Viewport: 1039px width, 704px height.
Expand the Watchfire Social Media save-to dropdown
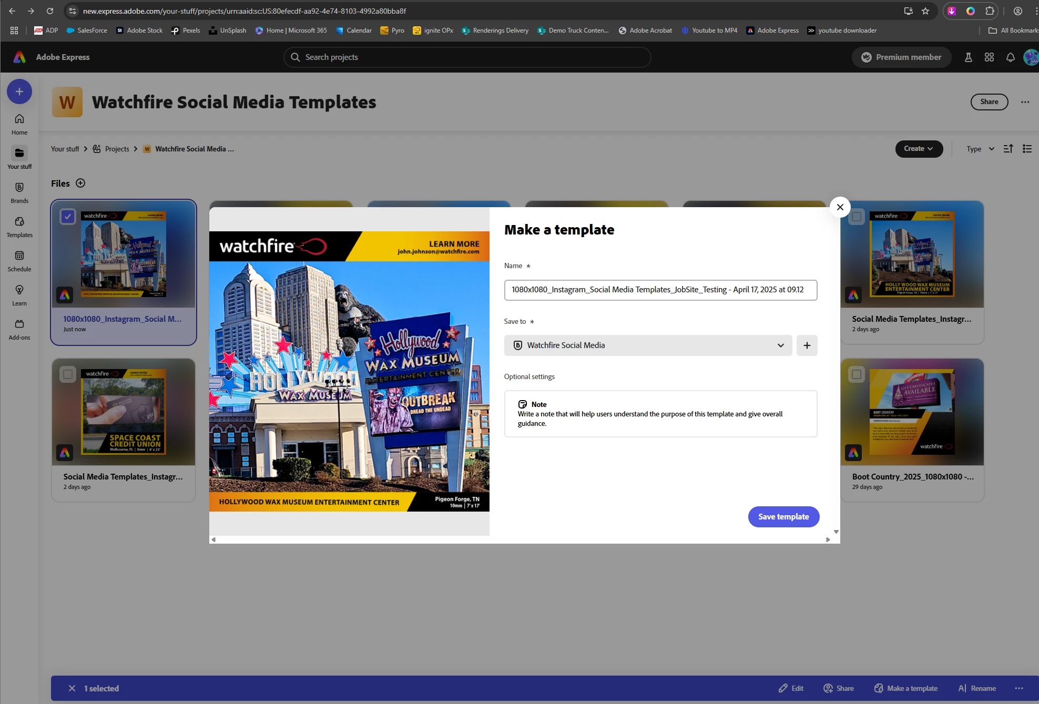coord(648,345)
